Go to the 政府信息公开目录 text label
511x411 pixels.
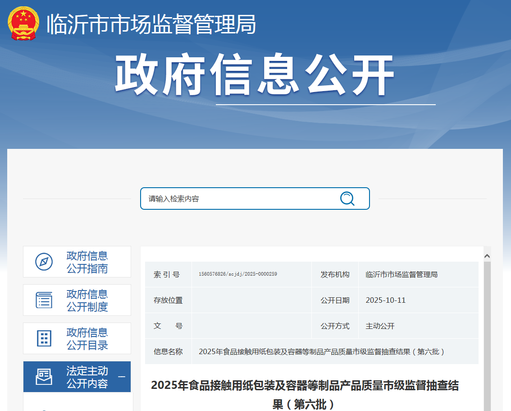pos(87,339)
